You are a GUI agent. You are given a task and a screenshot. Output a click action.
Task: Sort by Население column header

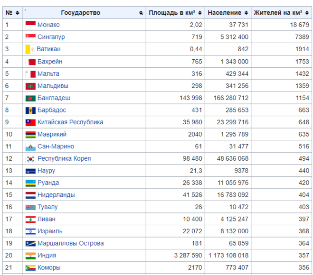click(x=228, y=13)
